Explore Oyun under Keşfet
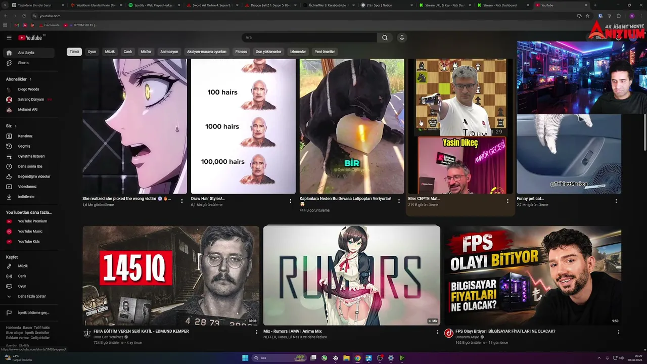This screenshot has height=364, width=647. (28, 286)
